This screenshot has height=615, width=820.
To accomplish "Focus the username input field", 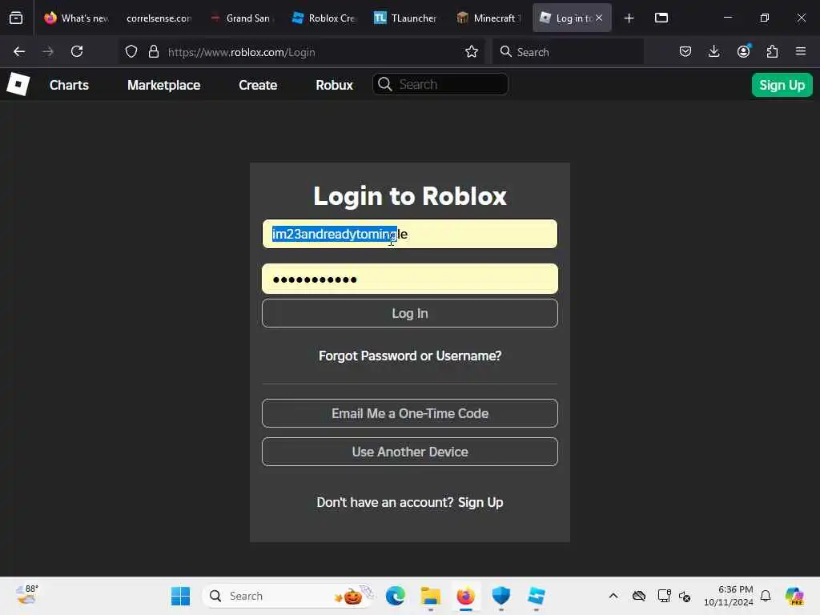I will (x=409, y=234).
